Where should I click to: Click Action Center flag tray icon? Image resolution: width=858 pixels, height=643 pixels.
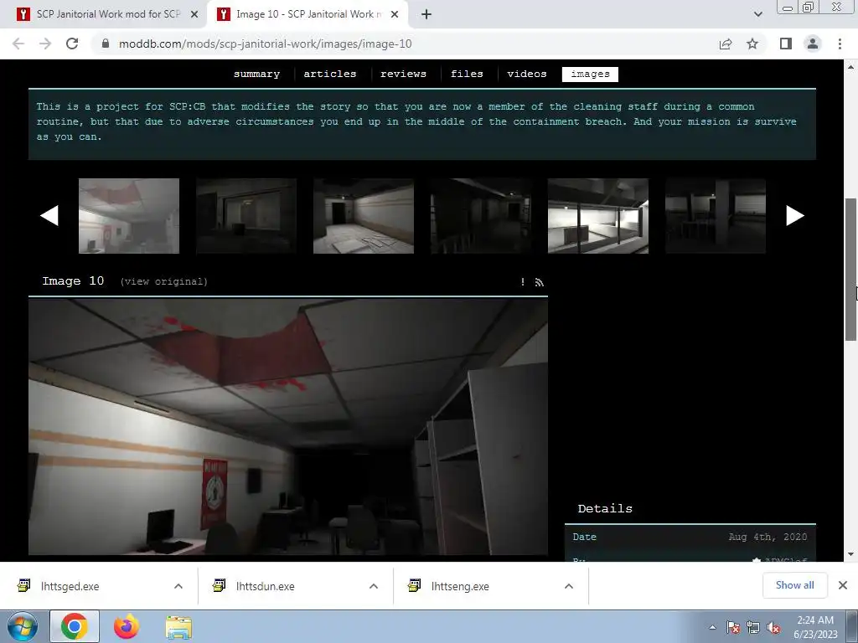coord(733,628)
